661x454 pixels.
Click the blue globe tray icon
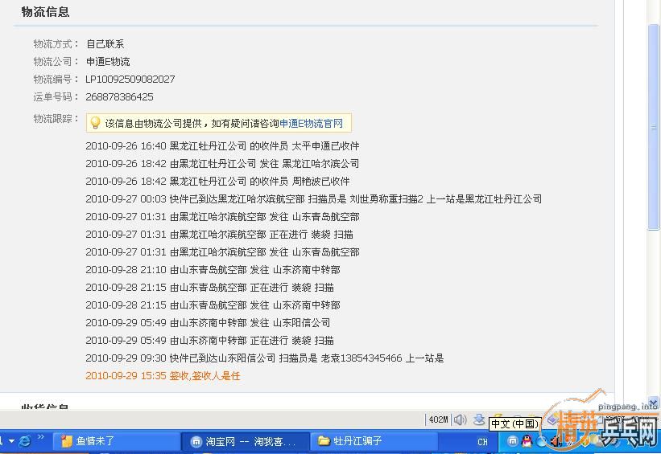point(542,441)
